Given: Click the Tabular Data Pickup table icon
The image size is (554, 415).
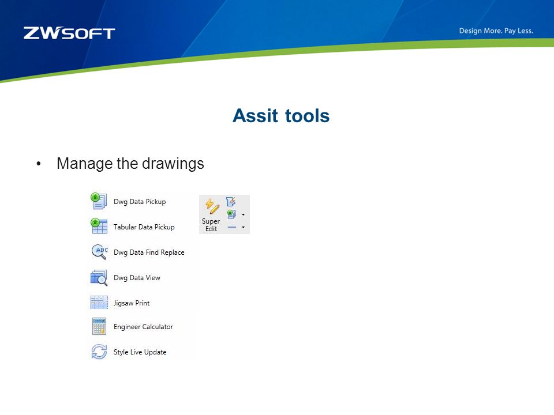Looking at the screenshot, I should click(99, 226).
